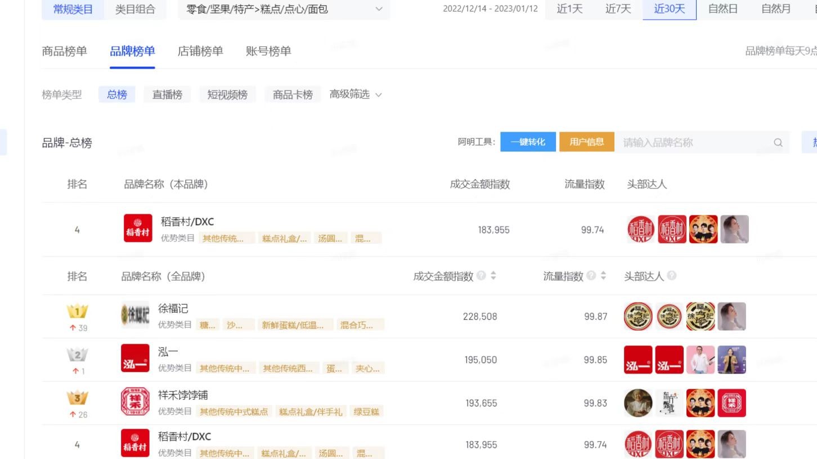Click the search magnifier icon in brand search box
The height and width of the screenshot is (459, 817).
[778, 142]
